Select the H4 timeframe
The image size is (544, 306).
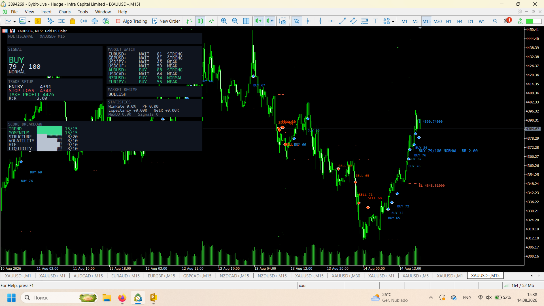tap(460, 21)
